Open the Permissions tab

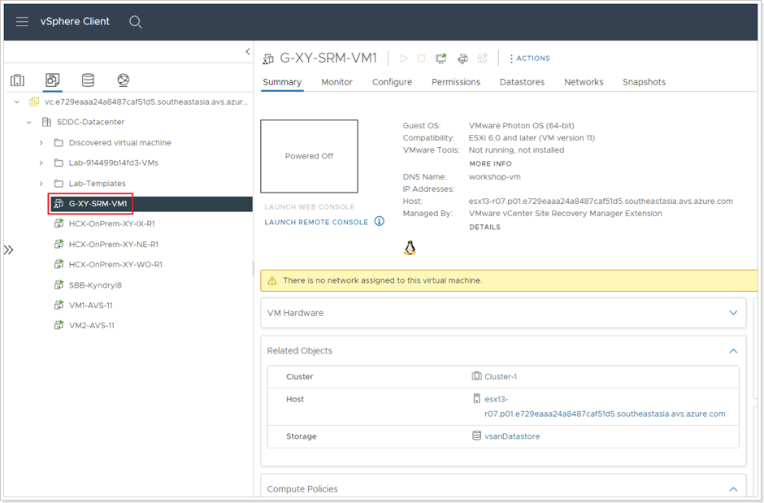point(456,82)
